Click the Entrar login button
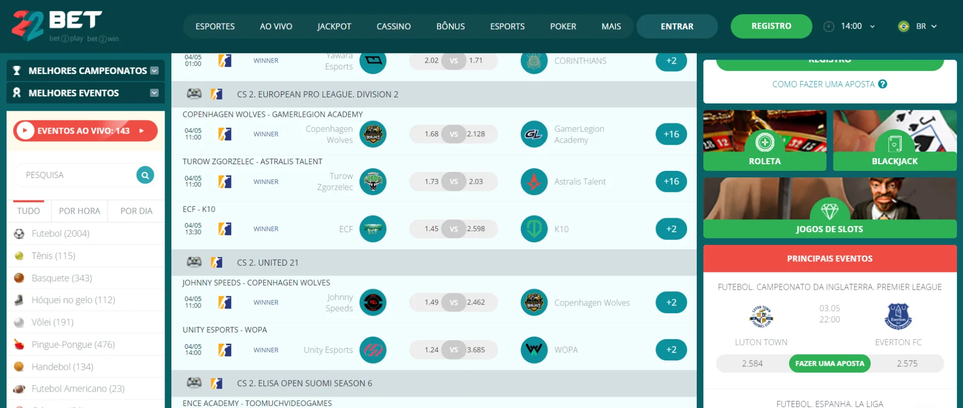The image size is (963, 408). click(x=677, y=27)
